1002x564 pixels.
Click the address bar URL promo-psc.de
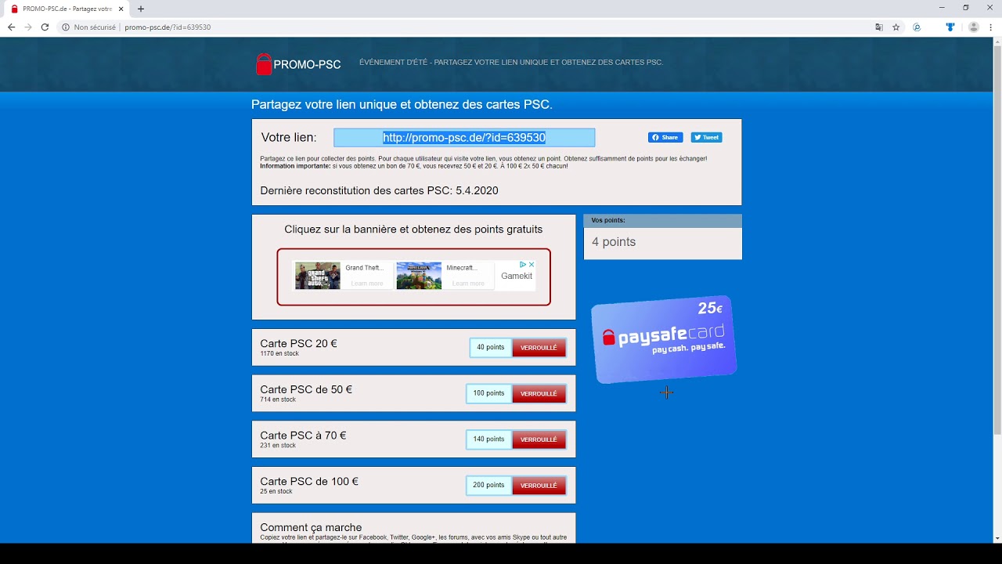[x=168, y=27]
